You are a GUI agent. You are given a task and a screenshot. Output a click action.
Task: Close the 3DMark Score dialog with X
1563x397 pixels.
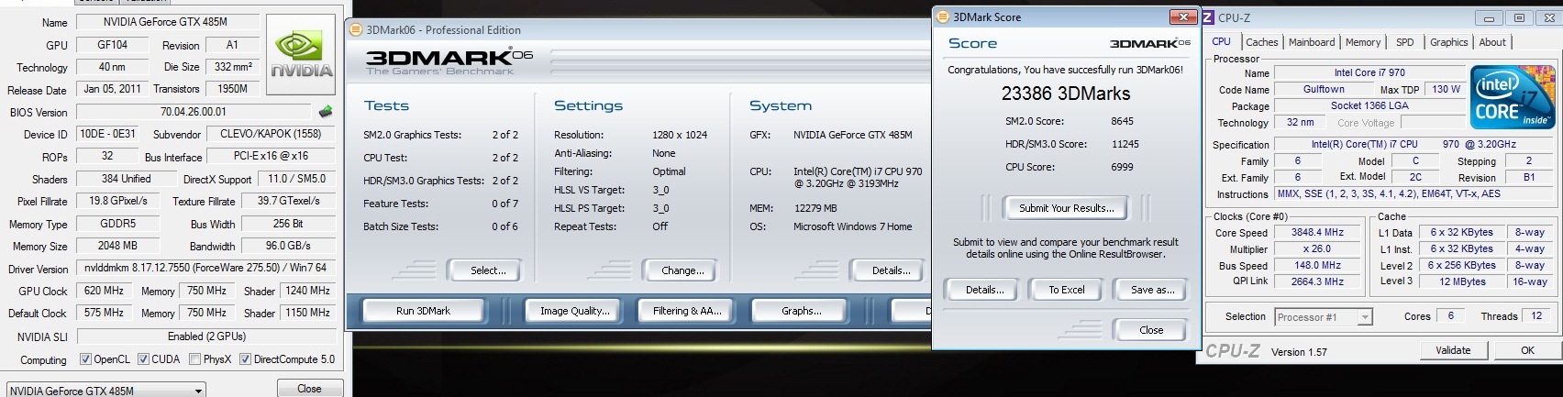click(1183, 17)
